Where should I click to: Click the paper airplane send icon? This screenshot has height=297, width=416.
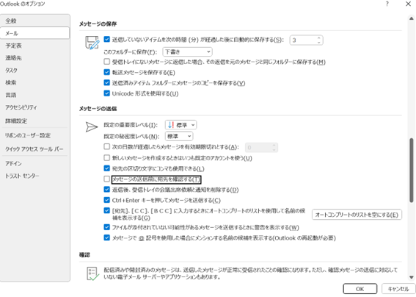tap(92, 127)
